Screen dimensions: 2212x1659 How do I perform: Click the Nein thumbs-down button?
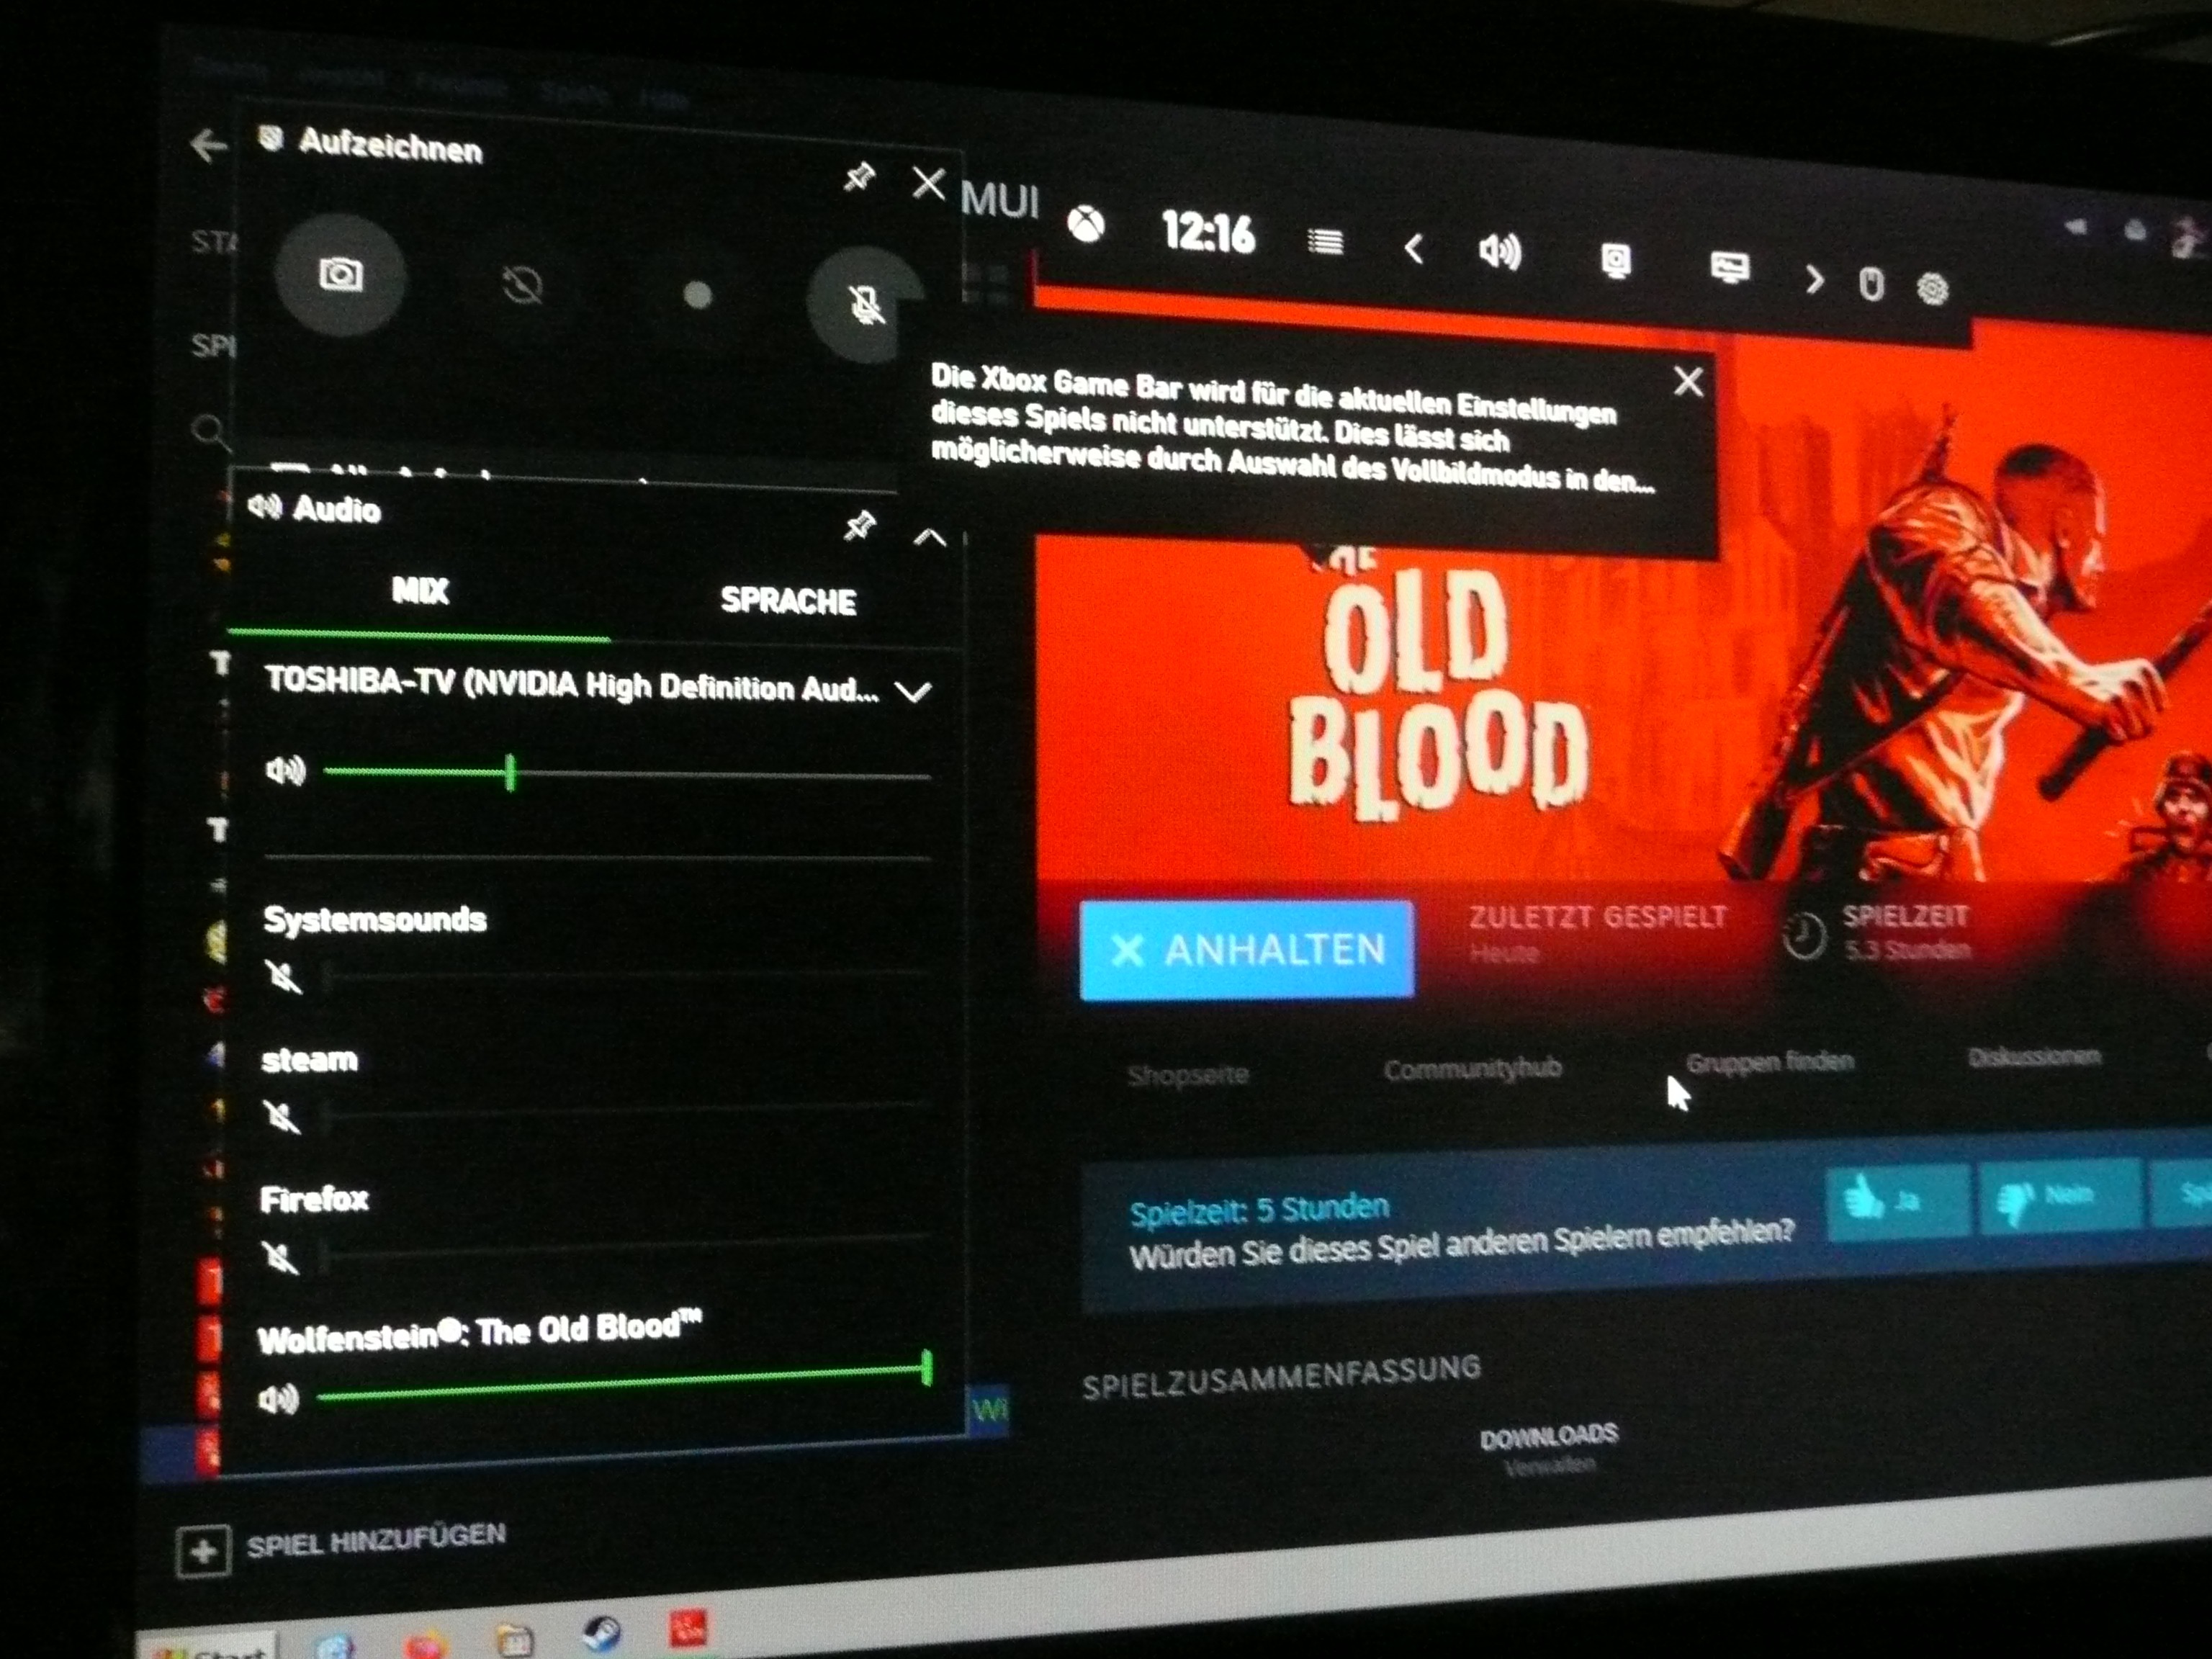[2060, 1197]
